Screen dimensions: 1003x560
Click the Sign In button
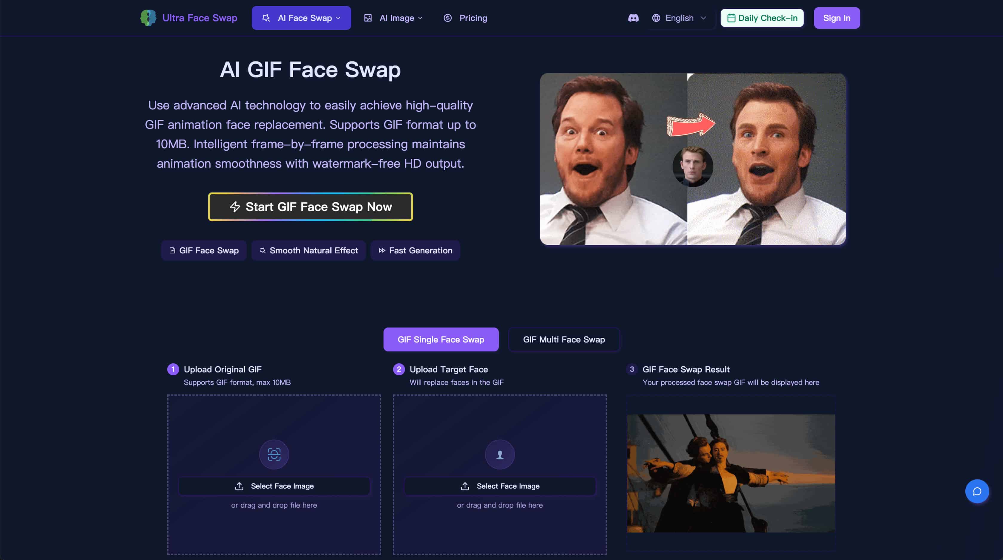pos(836,18)
